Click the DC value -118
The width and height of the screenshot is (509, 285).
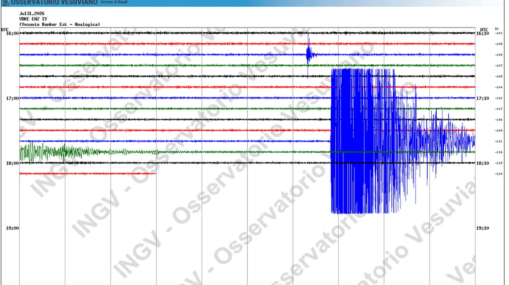click(499, 163)
